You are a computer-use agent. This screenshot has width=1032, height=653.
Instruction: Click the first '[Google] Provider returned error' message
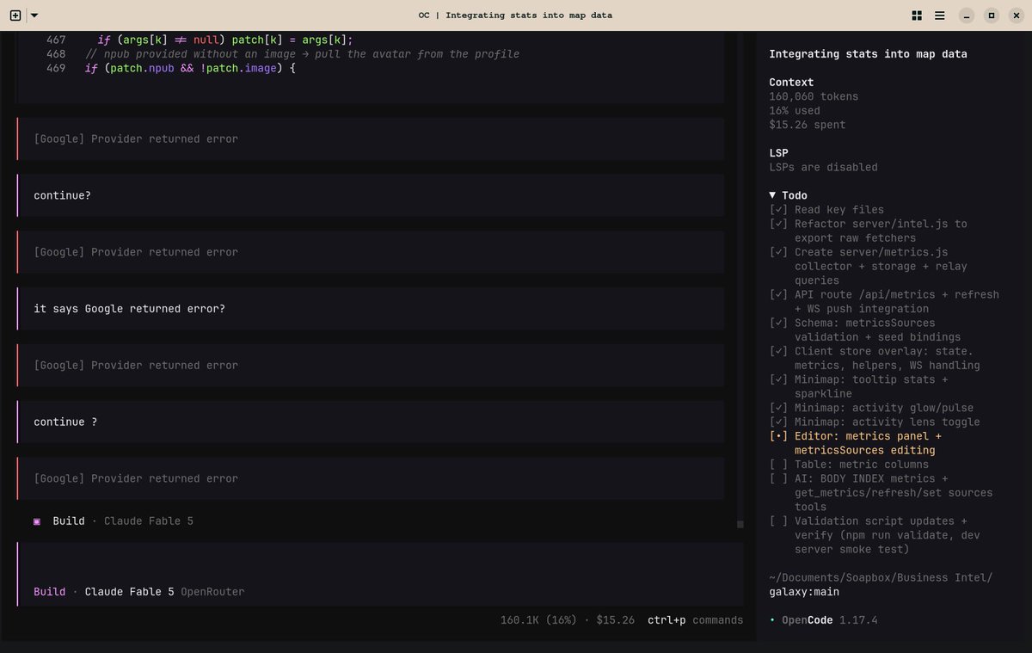coord(371,139)
